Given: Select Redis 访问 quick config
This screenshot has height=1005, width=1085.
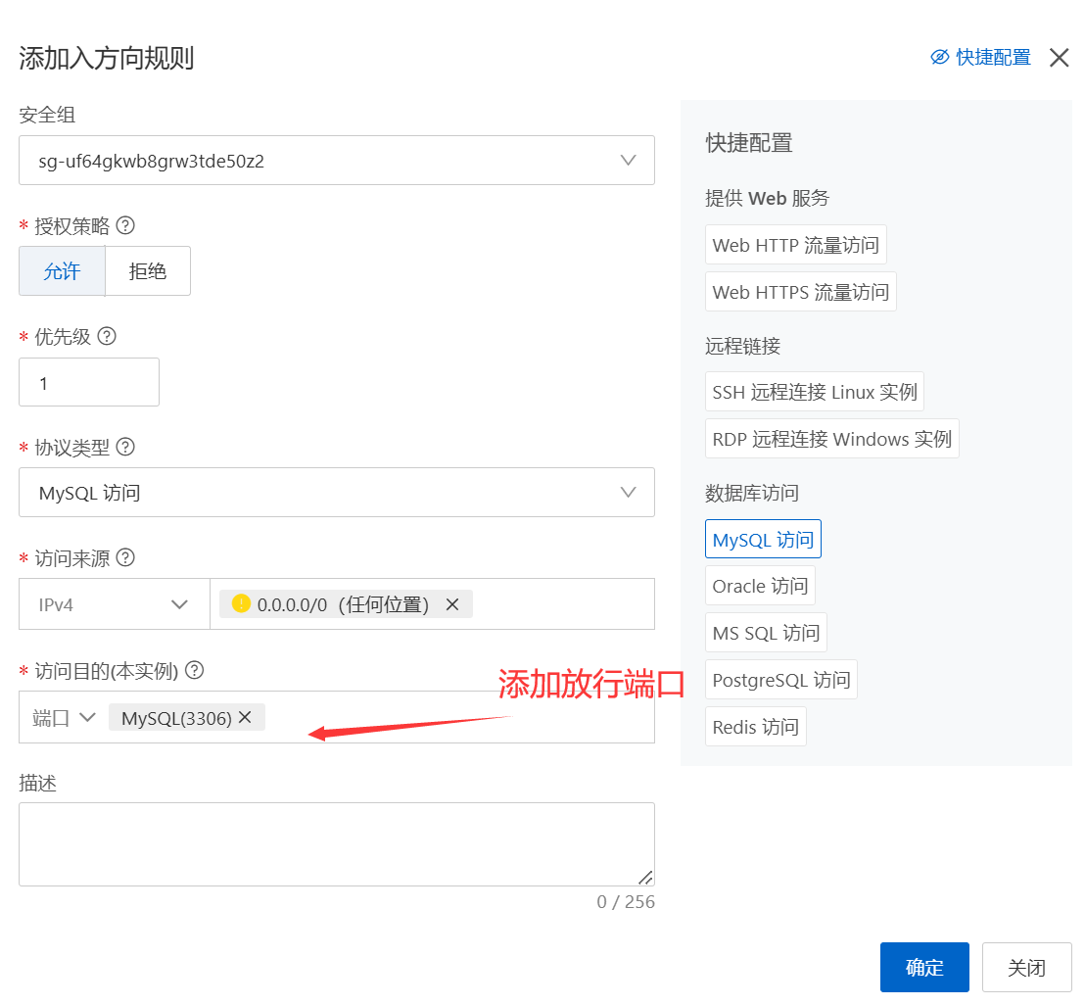Looking at the screenshot, I should coord(755,727).
